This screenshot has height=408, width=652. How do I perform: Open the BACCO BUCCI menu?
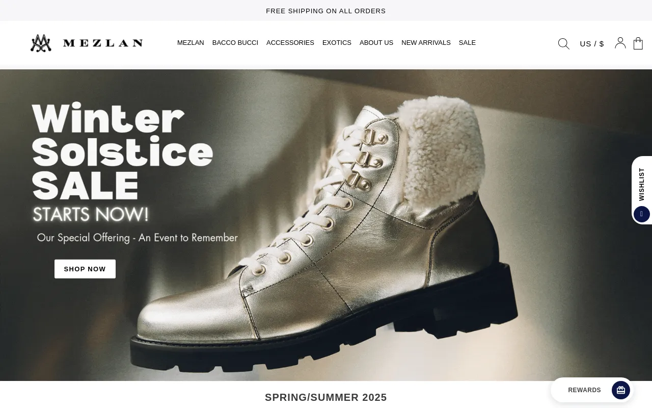[235, 43]
